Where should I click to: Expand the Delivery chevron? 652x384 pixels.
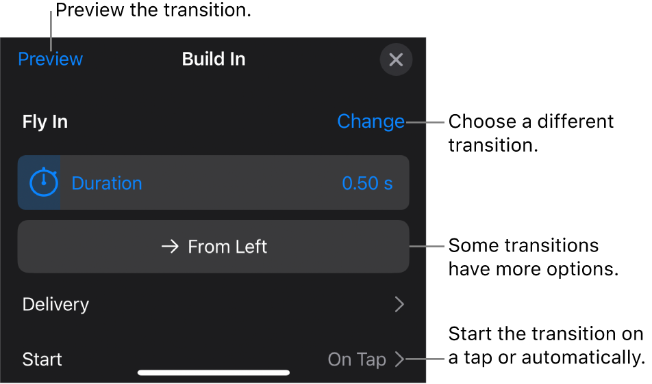[x=399, y=304]
